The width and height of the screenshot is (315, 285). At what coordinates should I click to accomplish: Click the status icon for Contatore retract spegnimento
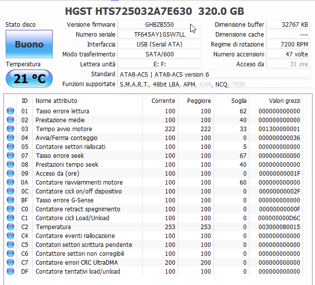(10, 209)
